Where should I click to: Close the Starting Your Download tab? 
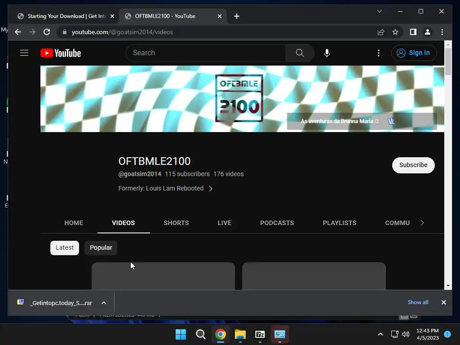pos(112,16)
